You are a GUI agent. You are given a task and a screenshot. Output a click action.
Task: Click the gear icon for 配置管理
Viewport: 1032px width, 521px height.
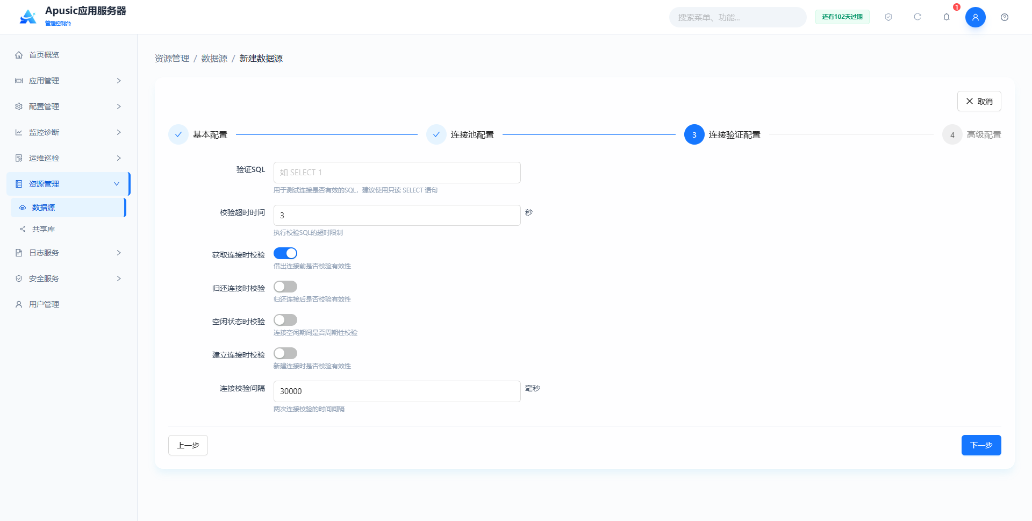point(19,106)
